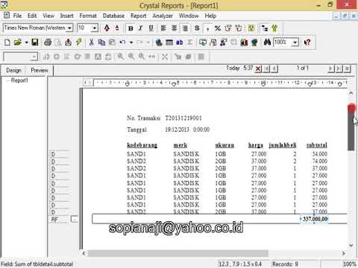The width and height of the screenshot is (358, 268).
Task: Open the Database menu
Action: (113, 16)
